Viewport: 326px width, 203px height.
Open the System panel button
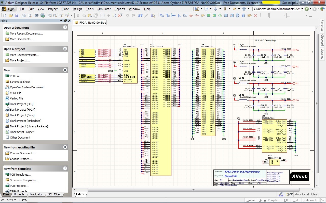click(251, 200)
